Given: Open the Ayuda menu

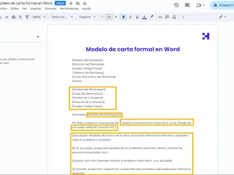Looking at the screenshot, I should [x=86, y=9].
